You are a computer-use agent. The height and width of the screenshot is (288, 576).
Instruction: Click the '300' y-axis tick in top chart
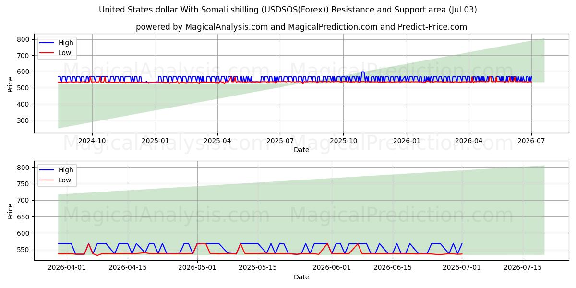pos(24,120)
